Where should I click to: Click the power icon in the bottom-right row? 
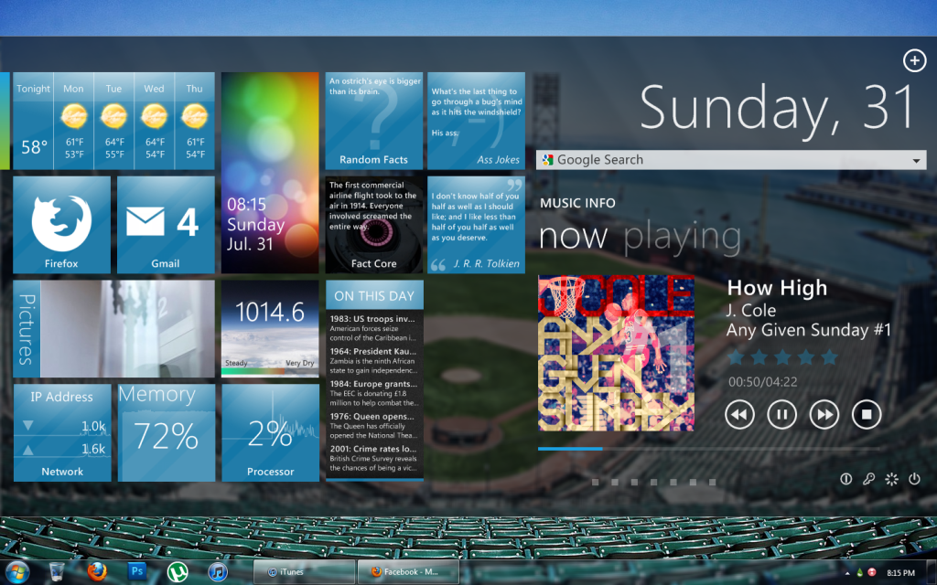click(x=914, y=479)
